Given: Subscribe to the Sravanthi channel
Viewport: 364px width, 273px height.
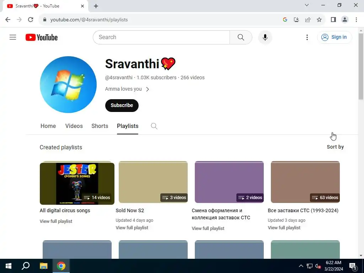Looking at the screenshot, I should (122, 105).
